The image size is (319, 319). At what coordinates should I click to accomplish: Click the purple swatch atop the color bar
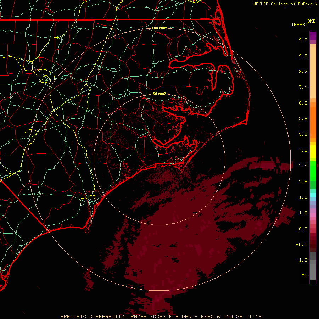point(313,36)
